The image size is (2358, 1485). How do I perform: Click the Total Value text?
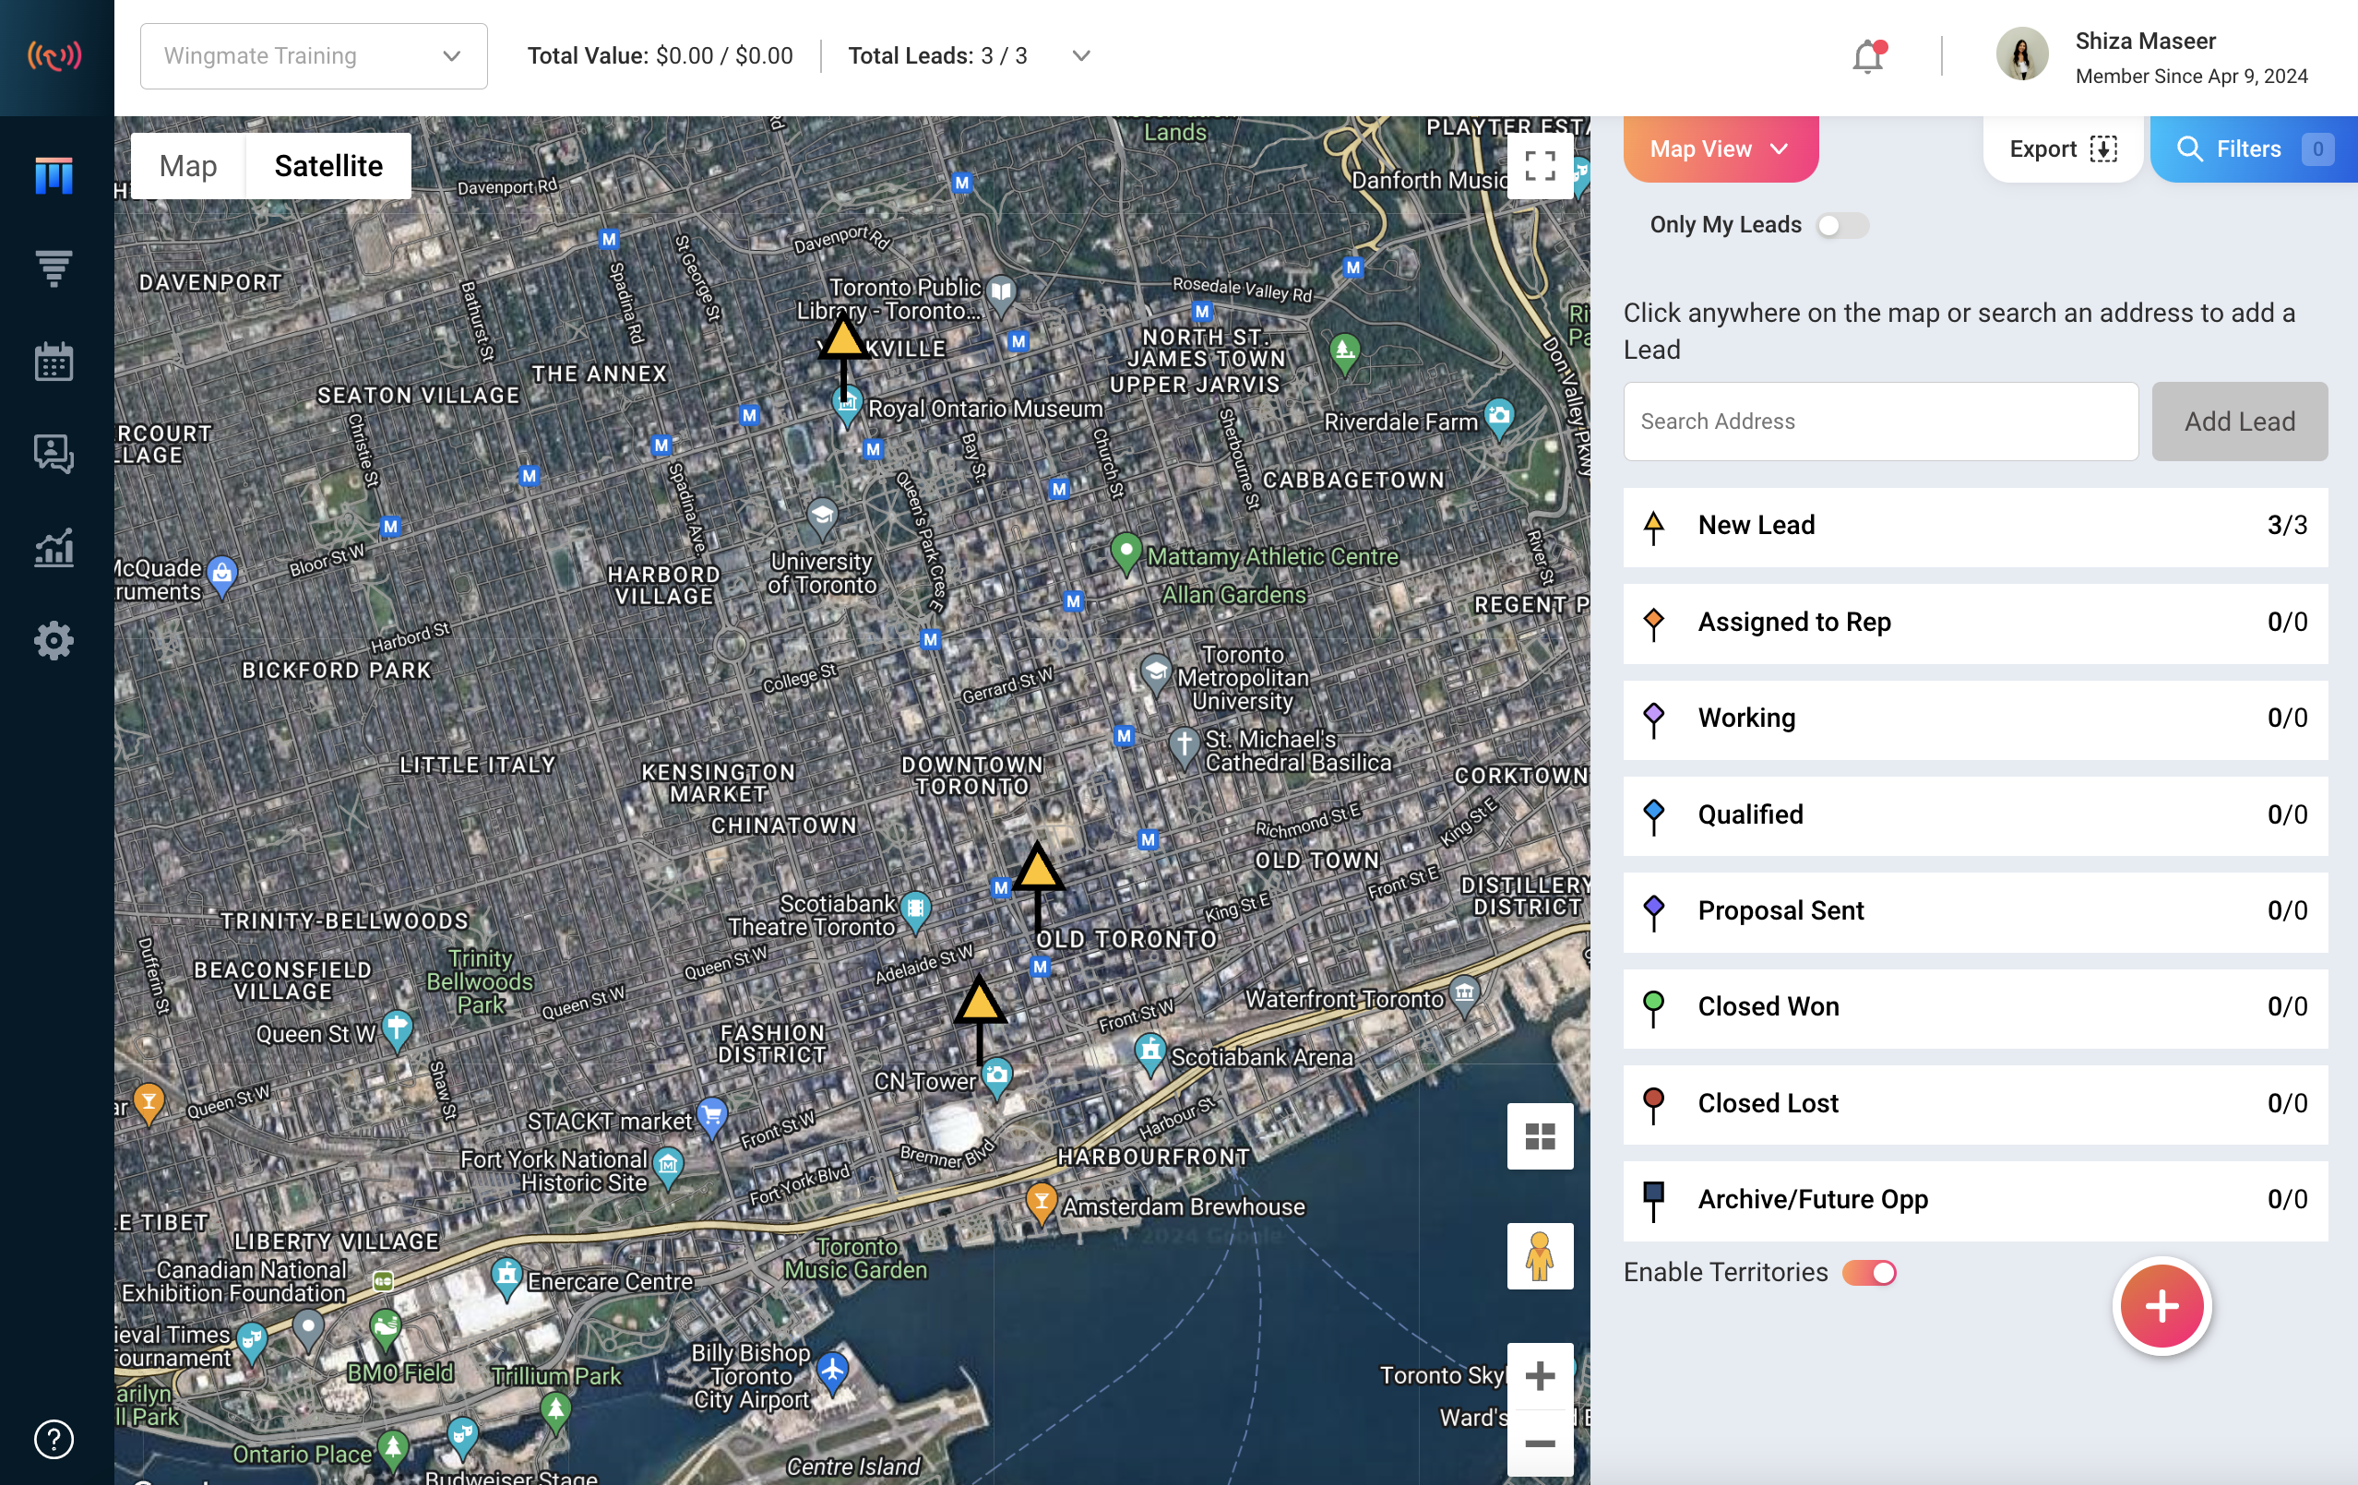point(660,55)
